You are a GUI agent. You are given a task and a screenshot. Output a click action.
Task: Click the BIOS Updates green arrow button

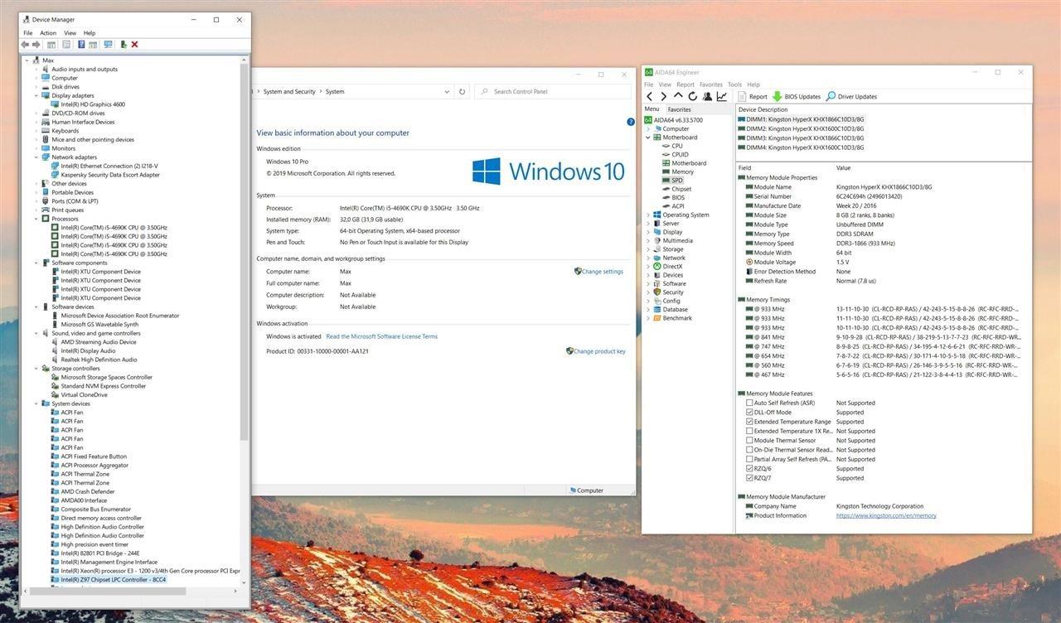(x=796, y=96)
